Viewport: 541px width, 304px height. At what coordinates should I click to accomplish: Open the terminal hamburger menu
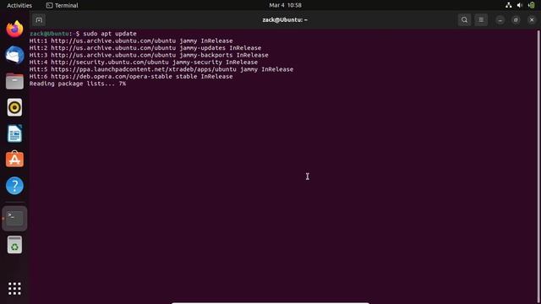pos(481,20)
